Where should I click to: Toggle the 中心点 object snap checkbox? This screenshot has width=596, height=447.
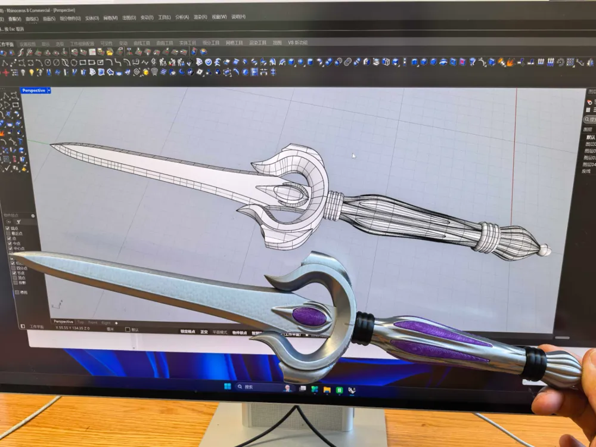pos(10,249)
